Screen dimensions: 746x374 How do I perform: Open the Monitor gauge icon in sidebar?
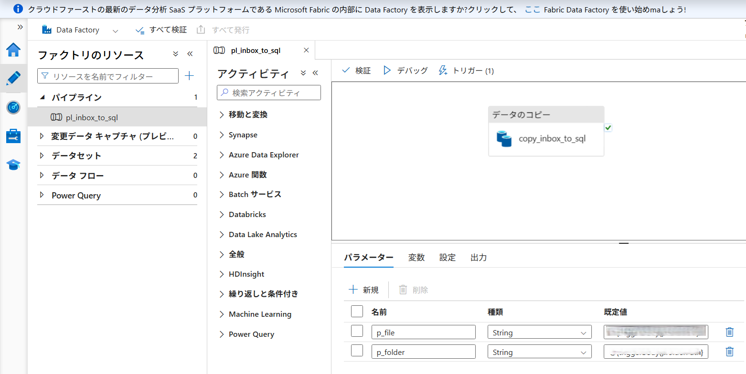13,107
